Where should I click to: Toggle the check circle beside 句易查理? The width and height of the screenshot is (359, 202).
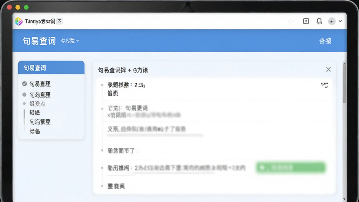pos(25,83)
